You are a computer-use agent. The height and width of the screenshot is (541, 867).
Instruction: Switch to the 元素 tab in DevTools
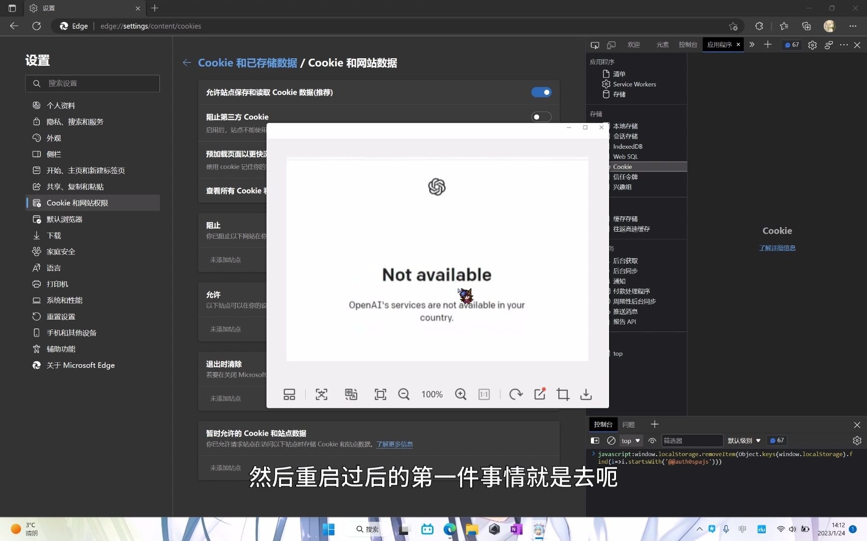click(x=662, y=45)
